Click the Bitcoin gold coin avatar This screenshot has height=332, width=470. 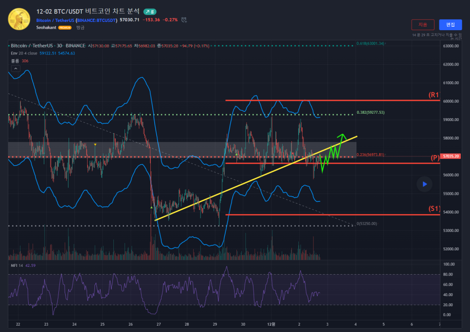18,19
